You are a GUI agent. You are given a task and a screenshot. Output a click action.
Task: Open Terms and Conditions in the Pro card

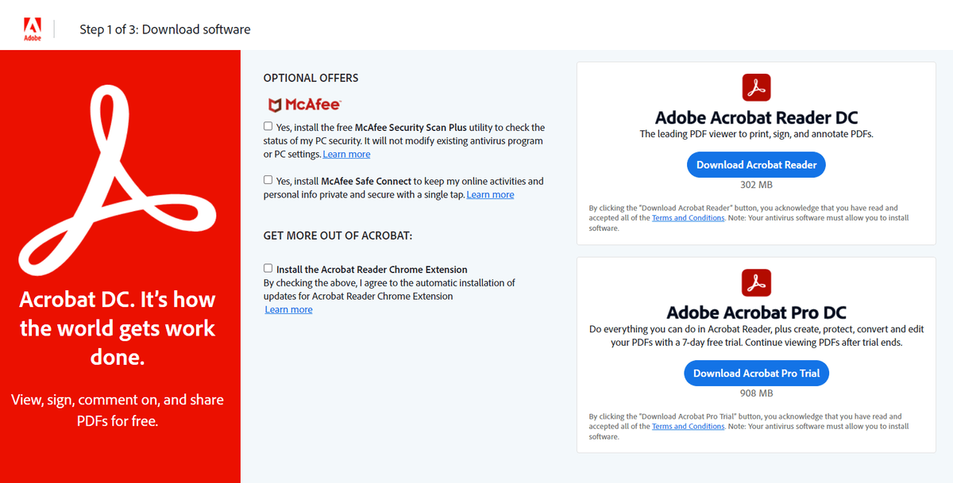[x=688, y=426]
